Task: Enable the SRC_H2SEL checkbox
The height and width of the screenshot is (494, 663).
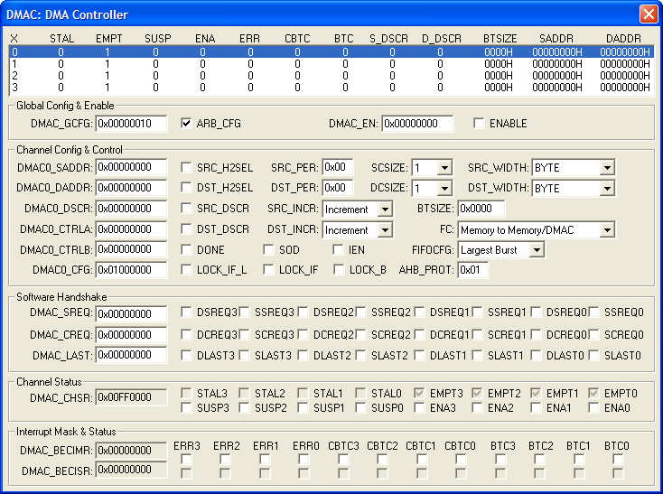Action: [x=187, y=167]
